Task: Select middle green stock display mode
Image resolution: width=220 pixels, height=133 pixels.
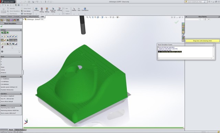Action: [x=5, y=33]
